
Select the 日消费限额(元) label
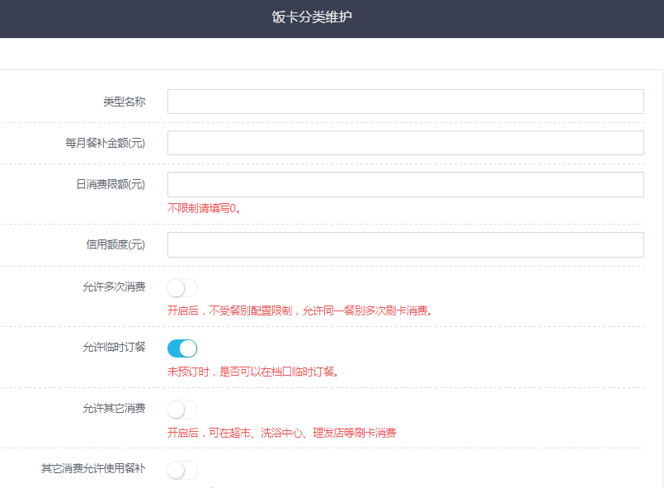pos(111,184)
